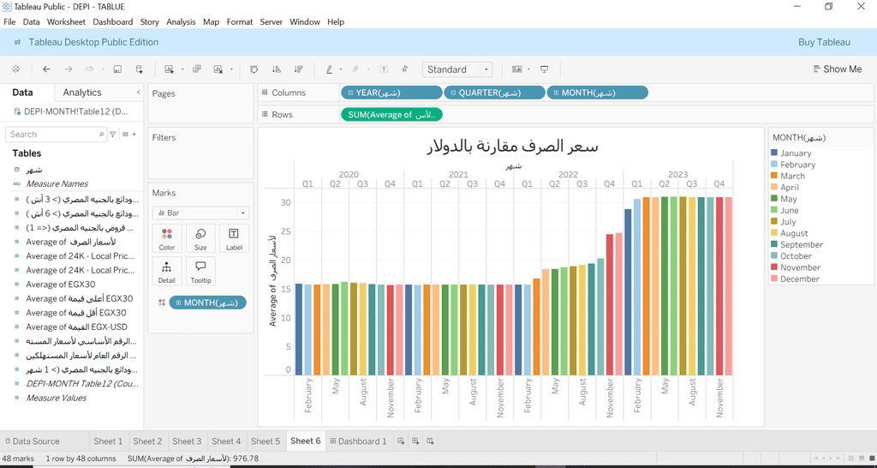This screenshot has height=468, width=877.
Task: Click the November color swatch in legend
Action: coord(775,267)
